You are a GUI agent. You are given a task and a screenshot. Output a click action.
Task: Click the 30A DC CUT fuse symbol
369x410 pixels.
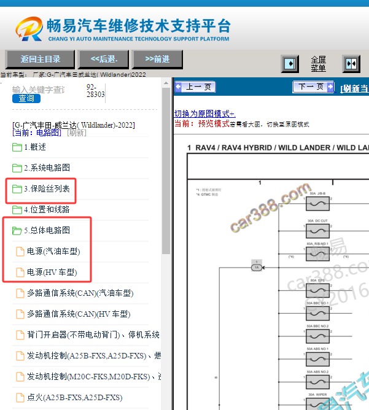[318, 231]
